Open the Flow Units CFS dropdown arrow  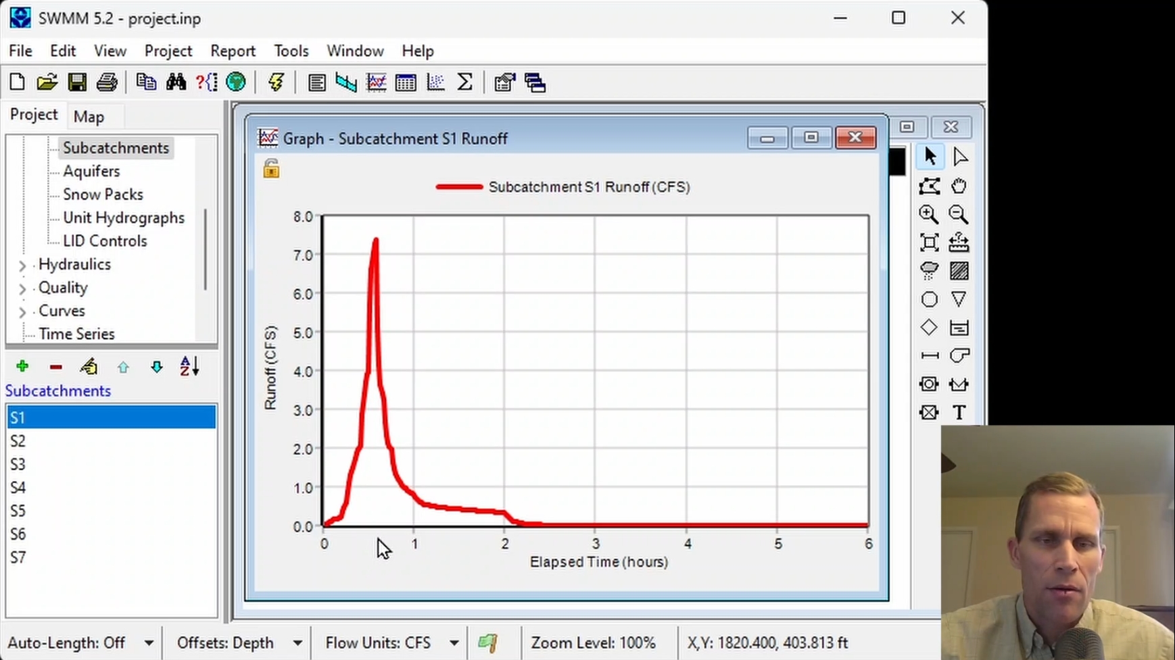[454, 643]
